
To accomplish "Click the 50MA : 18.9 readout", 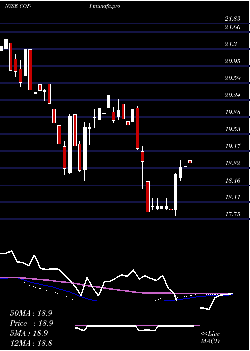I will (31, 313).
